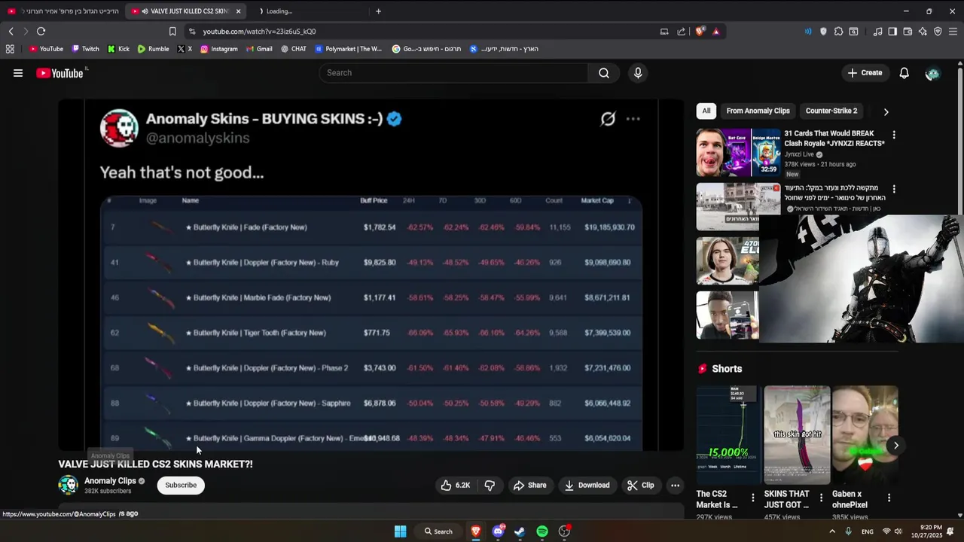964x542 pixels.
Task: Open Spotify from the taskbar
Action: coord(542,531)
